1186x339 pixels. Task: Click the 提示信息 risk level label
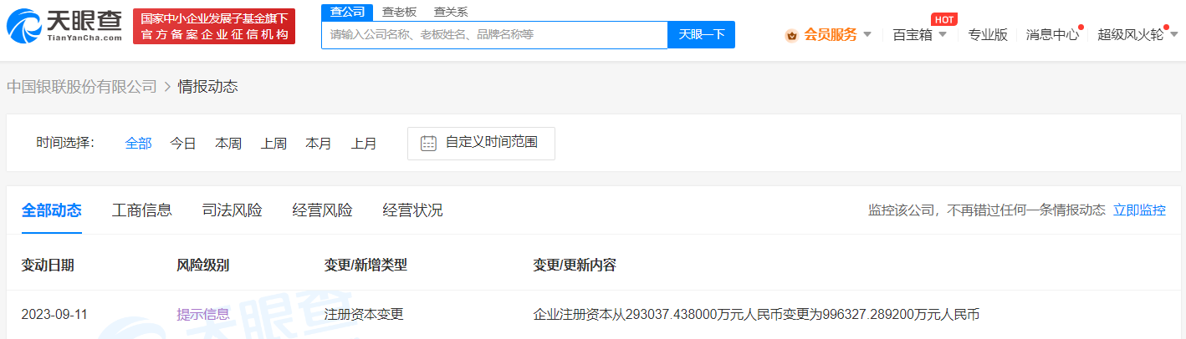[x=203, y=315]
